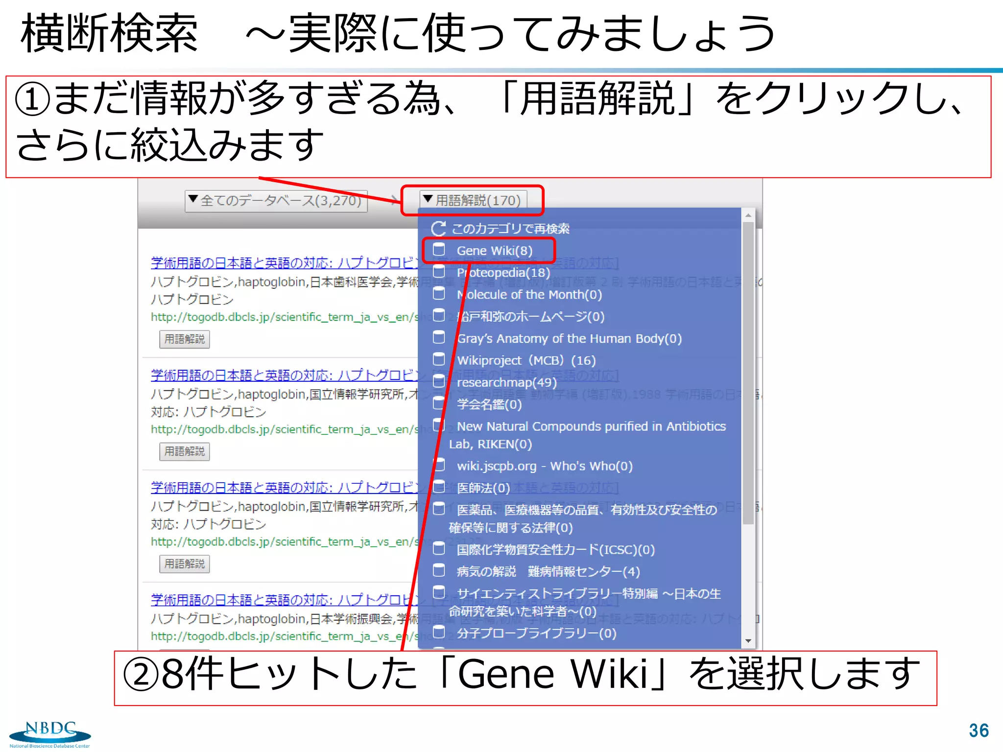Click the database icon beside 学会名鑑(0)
The width and height of the screenshot is (1003, 752).
click(439, 403)
